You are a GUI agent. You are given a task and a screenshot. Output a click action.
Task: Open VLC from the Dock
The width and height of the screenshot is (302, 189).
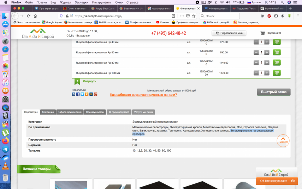coord(5,166)
